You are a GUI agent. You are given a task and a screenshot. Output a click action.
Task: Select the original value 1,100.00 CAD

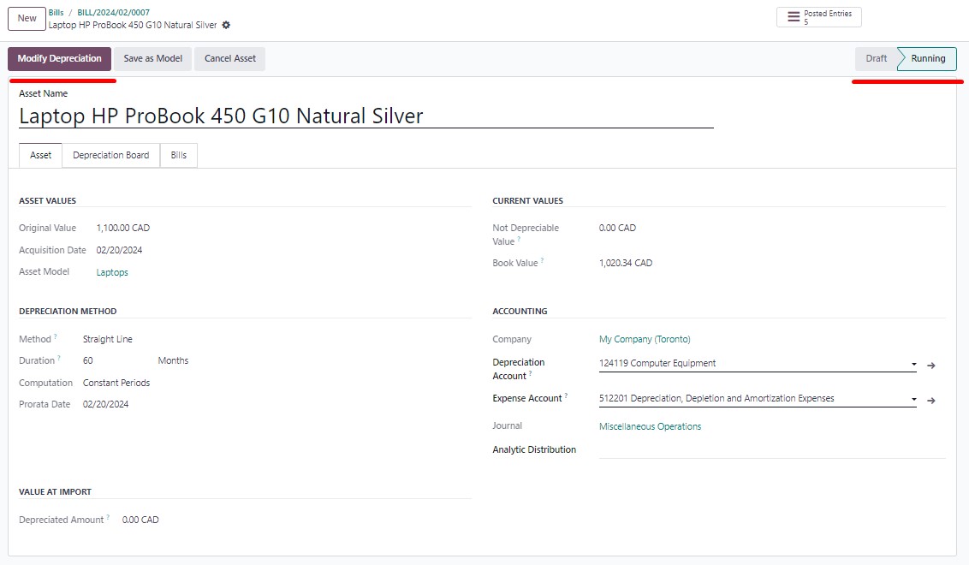point(123,228)
